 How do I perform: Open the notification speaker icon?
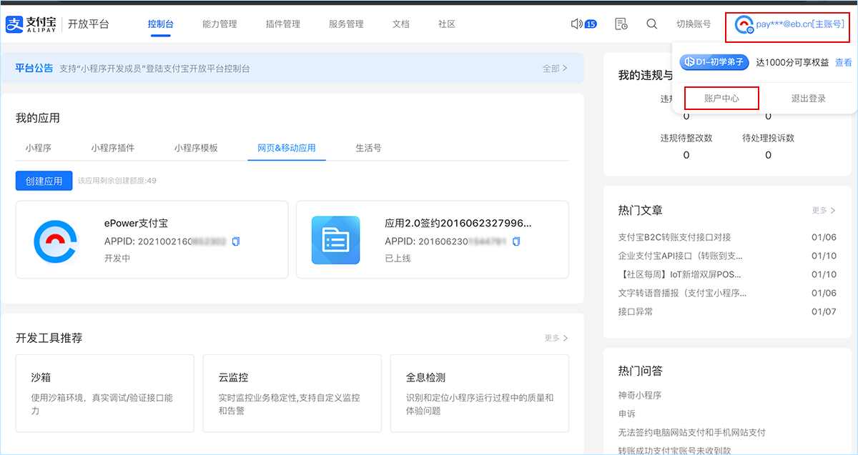577,24
